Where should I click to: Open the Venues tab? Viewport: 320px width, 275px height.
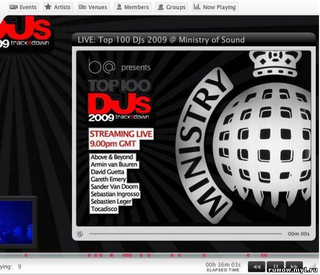coord(93,7)
